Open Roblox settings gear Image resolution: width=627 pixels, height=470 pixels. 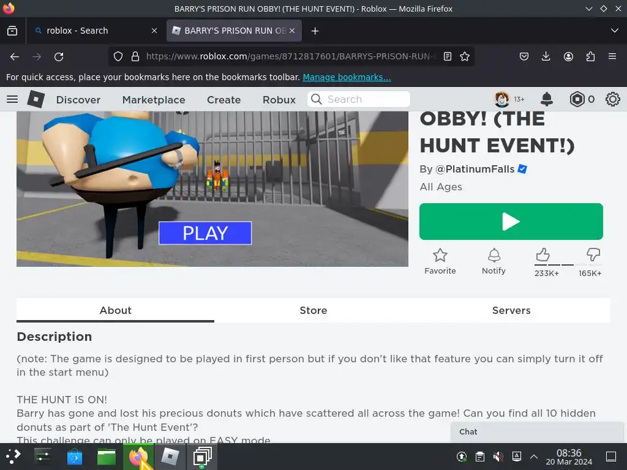(612, 99)
